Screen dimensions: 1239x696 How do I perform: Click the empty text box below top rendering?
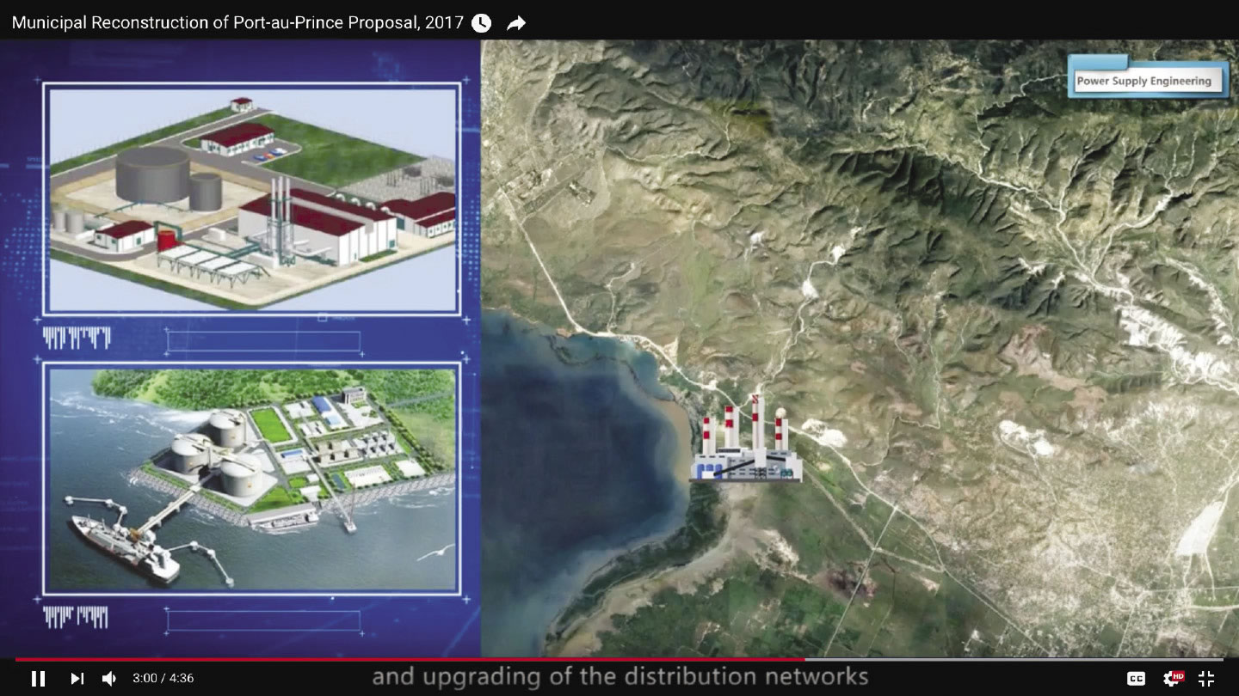tap(263, 341)
